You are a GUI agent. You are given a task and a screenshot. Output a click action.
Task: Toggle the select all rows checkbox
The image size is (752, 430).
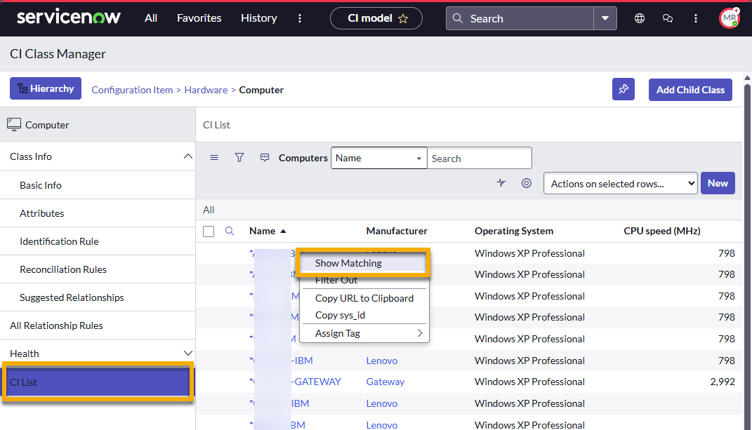click(209, 231)
